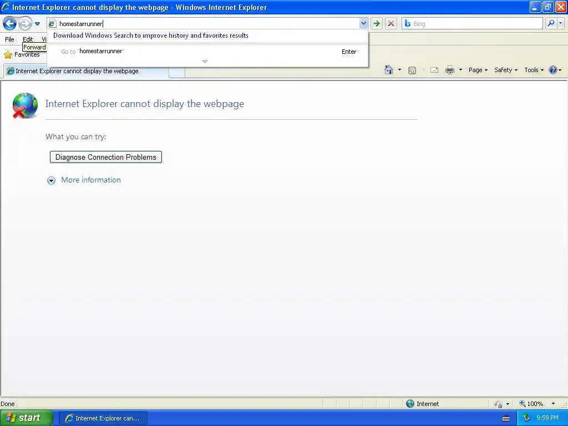The height and width of the screenshot is (426, 568).
Task: Open the Page menu
Action: [478, 70]
